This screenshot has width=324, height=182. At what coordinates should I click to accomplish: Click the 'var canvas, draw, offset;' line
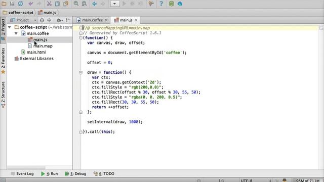(x=116, y=43)
